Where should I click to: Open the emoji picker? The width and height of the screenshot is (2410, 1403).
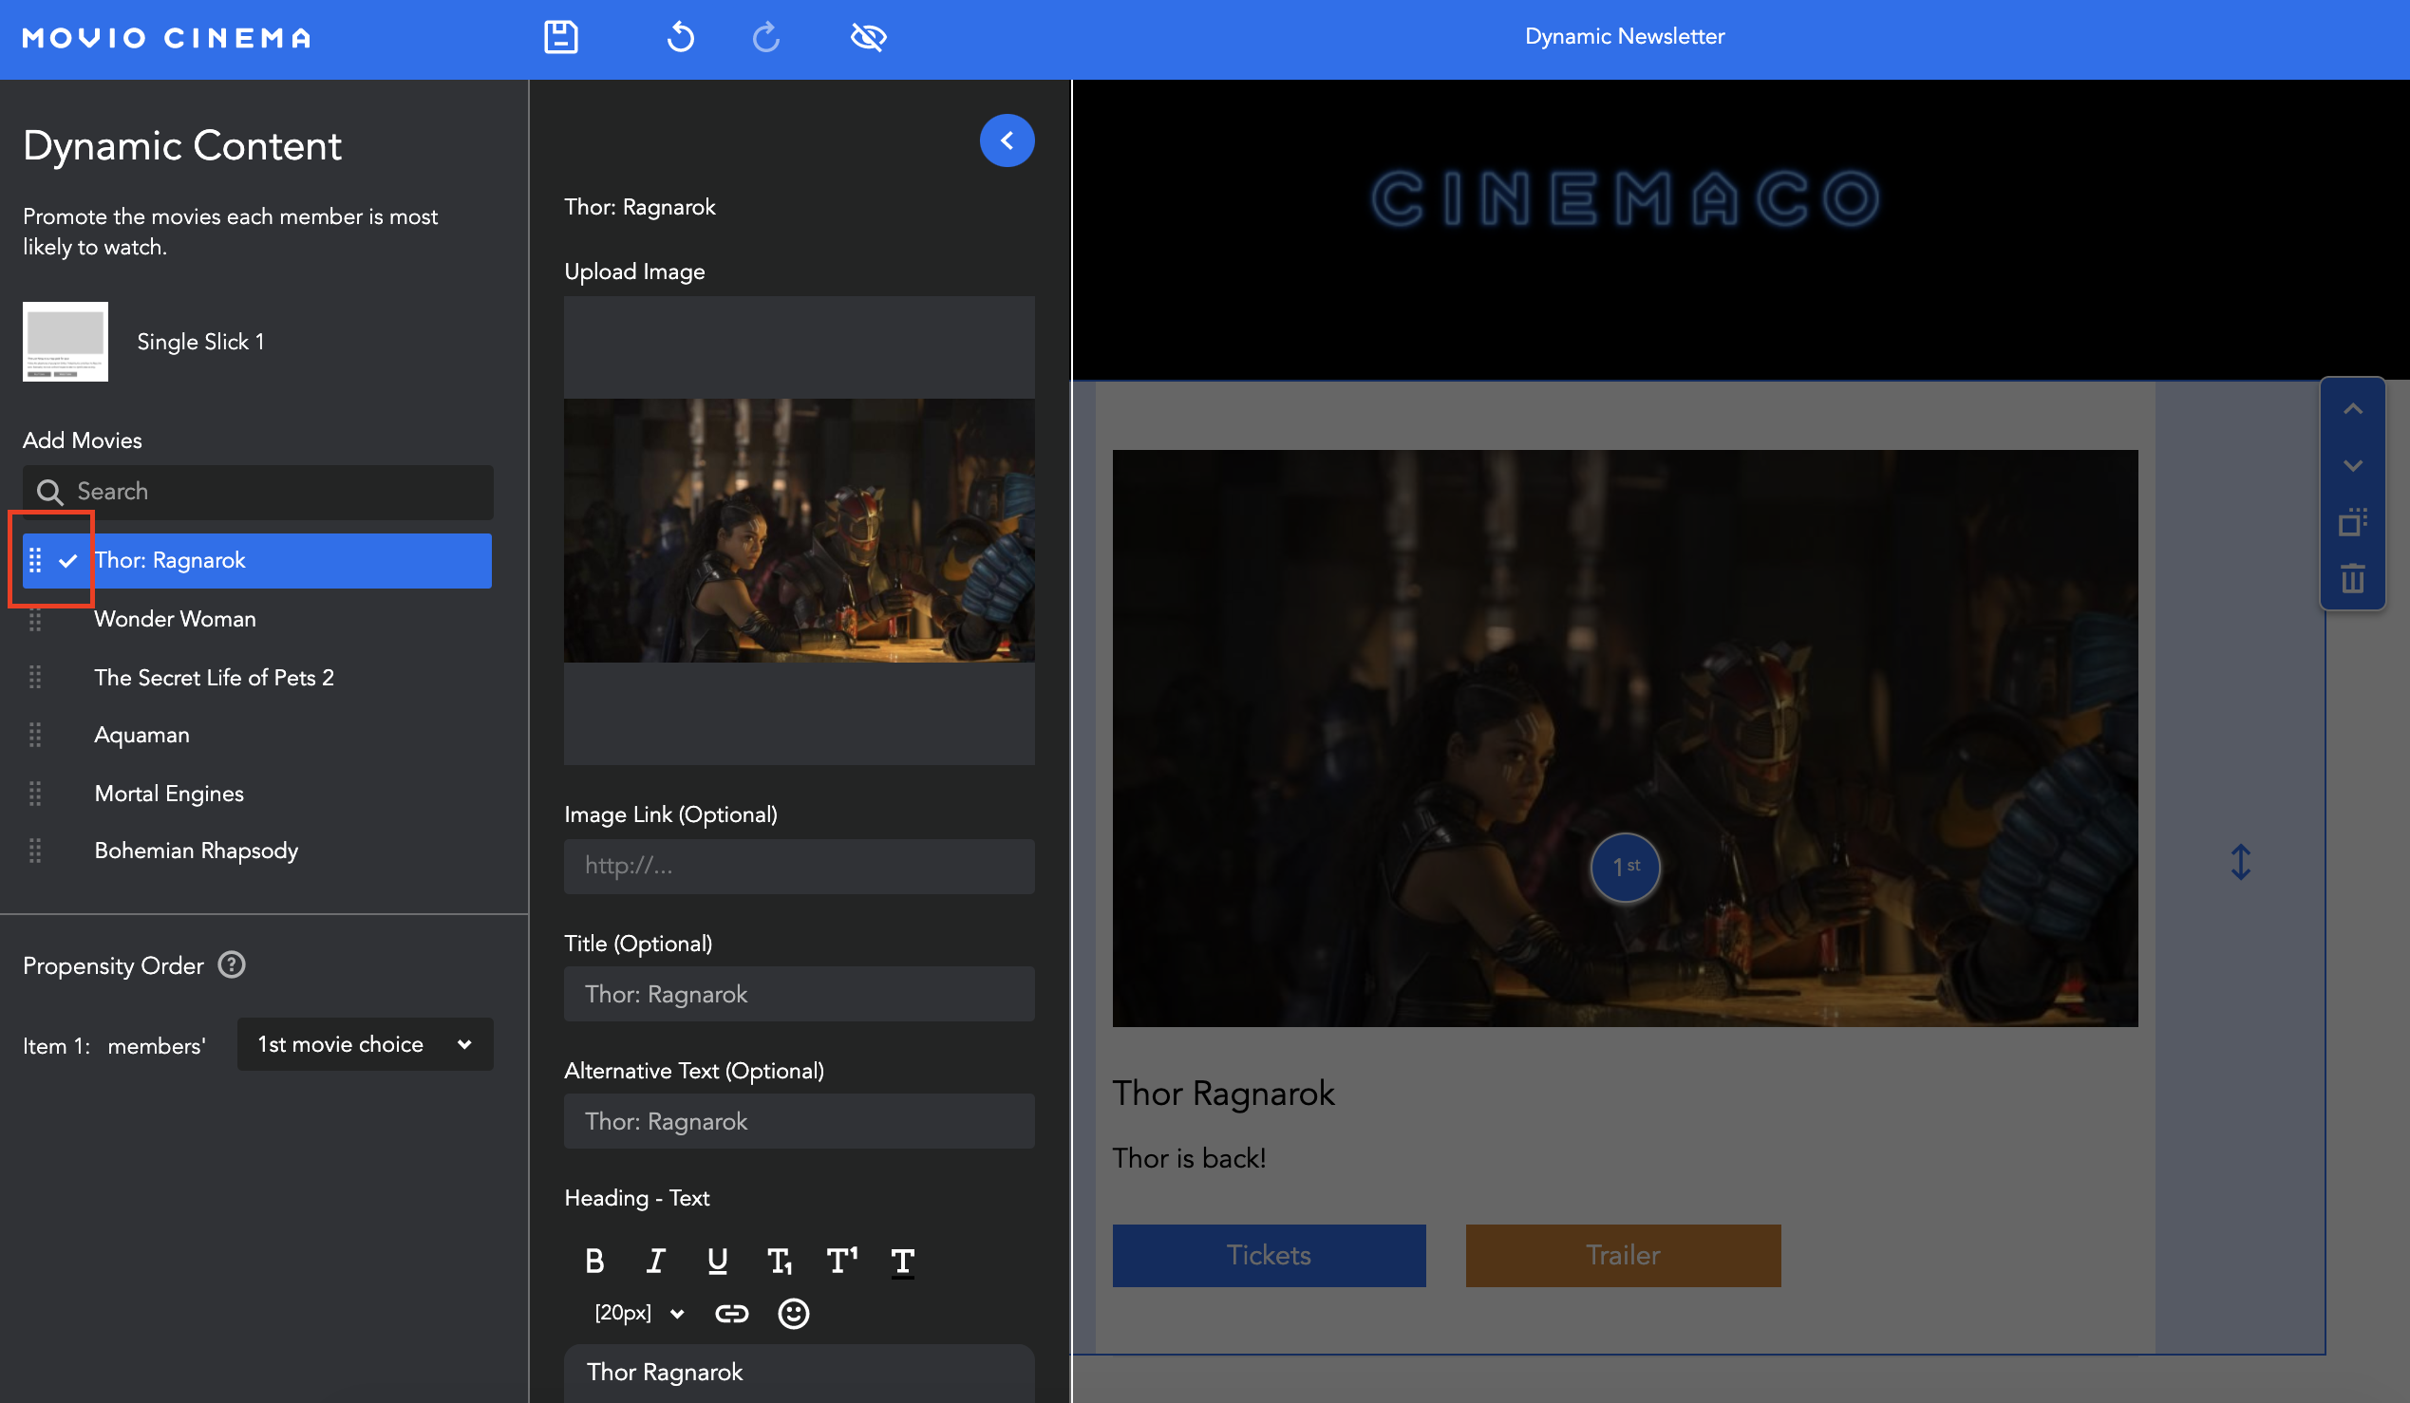pyautogui.click(x=794, y=1314)
